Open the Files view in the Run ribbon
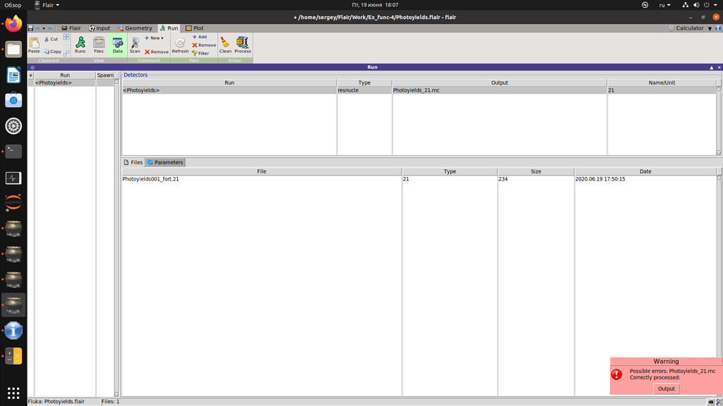This screenshot has height=406, width=723. [x=99, y=44]
